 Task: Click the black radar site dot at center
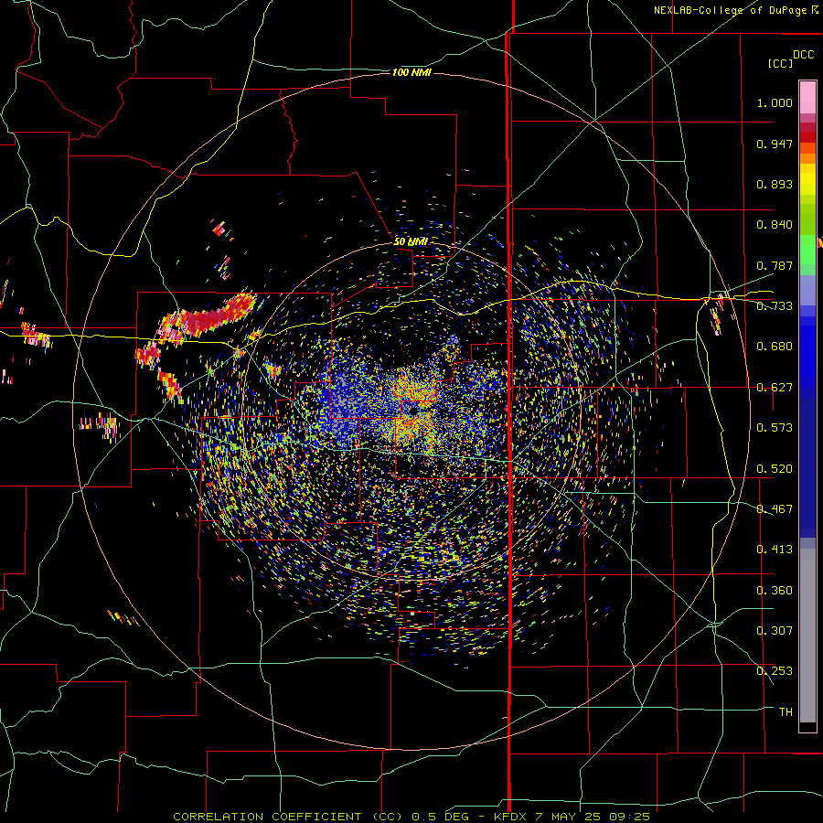413,411
